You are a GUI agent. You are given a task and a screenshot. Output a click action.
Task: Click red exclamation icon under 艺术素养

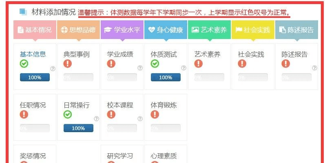pyautogui.click(x=199, y=64)
